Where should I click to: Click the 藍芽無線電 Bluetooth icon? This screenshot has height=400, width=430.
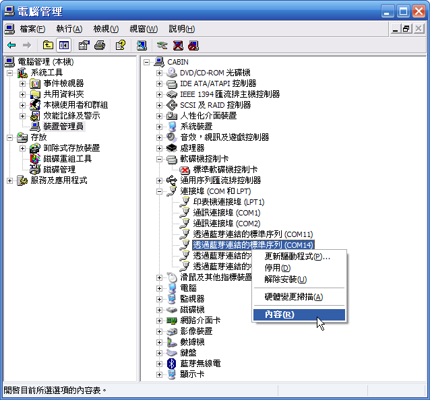point(172,364)
